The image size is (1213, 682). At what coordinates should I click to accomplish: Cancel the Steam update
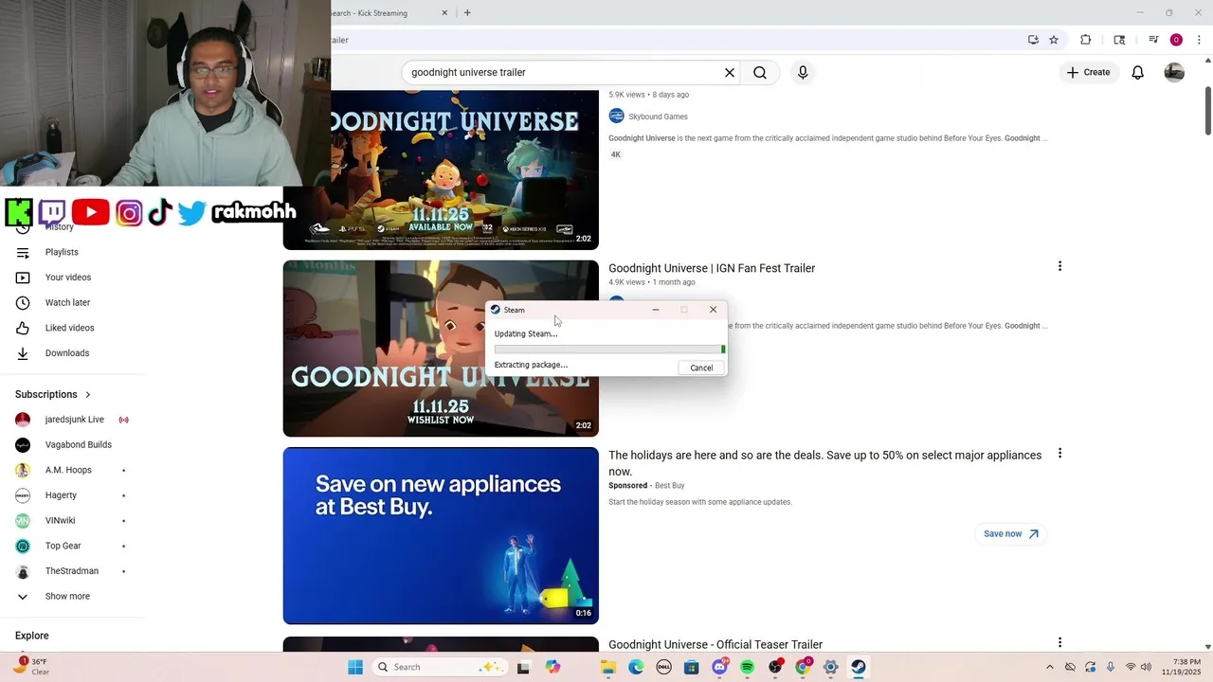[x=701, y=368]
